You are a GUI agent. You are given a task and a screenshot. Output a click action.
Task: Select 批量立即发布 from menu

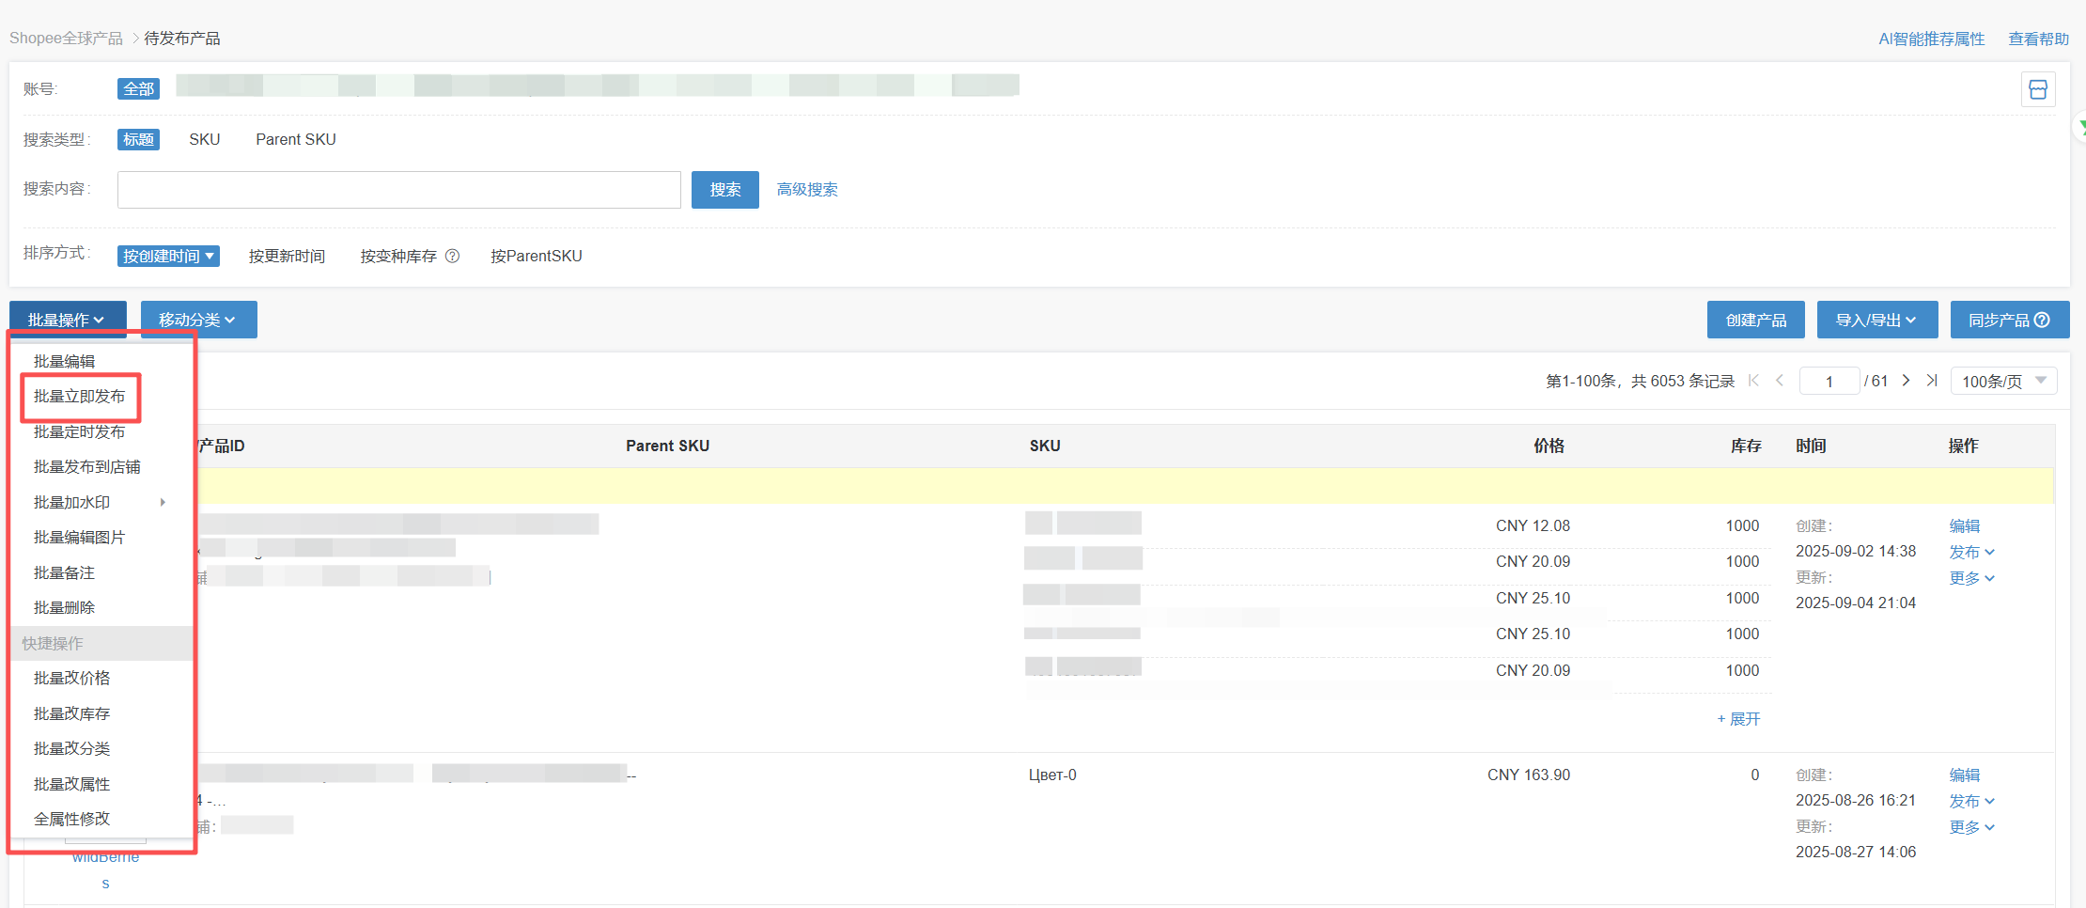[x=79, y=397]
